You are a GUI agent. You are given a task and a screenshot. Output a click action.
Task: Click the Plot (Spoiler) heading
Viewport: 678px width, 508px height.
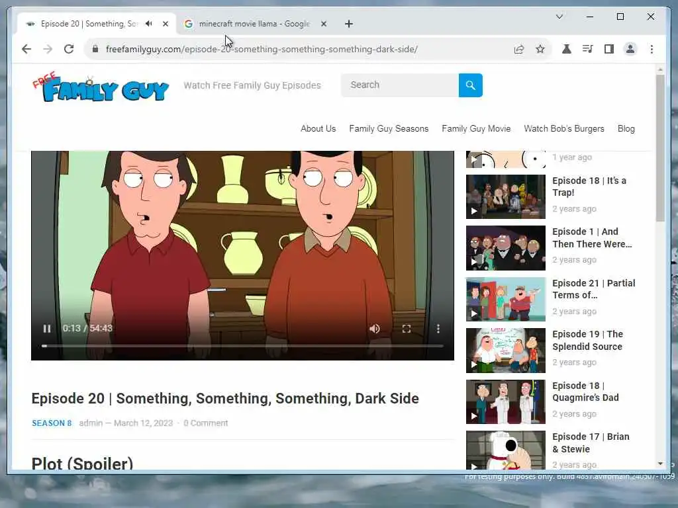pyautogui.click(x=82, y=464)
